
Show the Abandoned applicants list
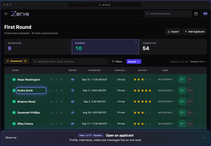pyautogui.click(x=17, y=61)
